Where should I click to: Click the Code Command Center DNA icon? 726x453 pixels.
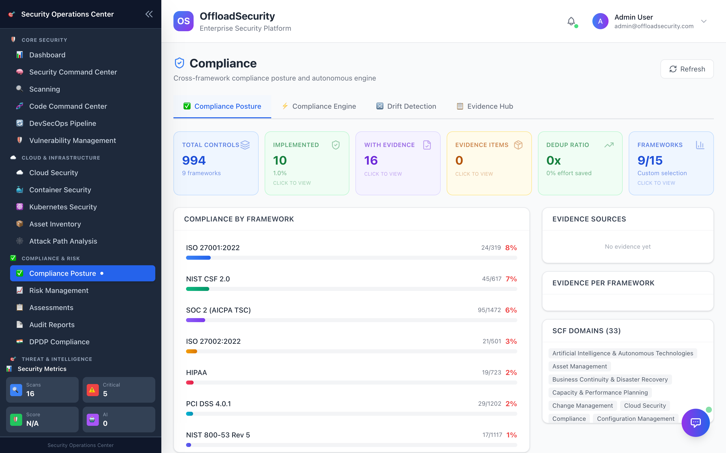(x=19, y=106)
